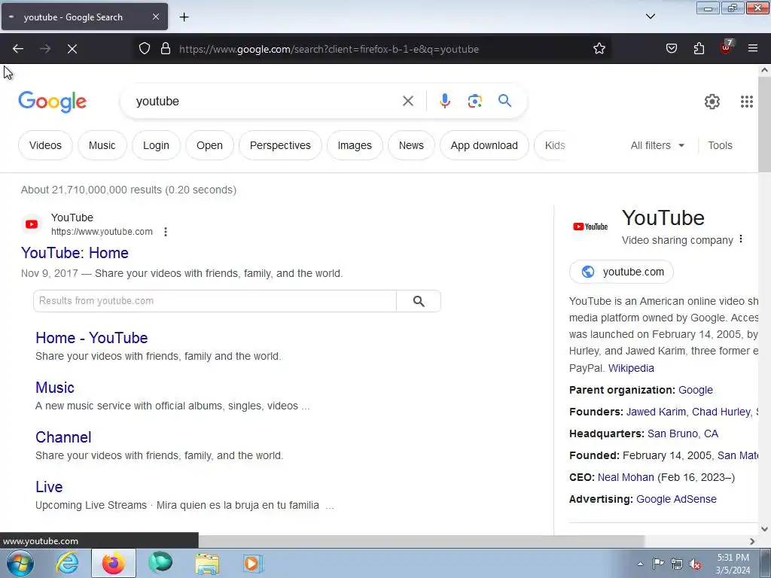Click the Google logo
This screenshot has height=578, width=771.
(52, 102)
